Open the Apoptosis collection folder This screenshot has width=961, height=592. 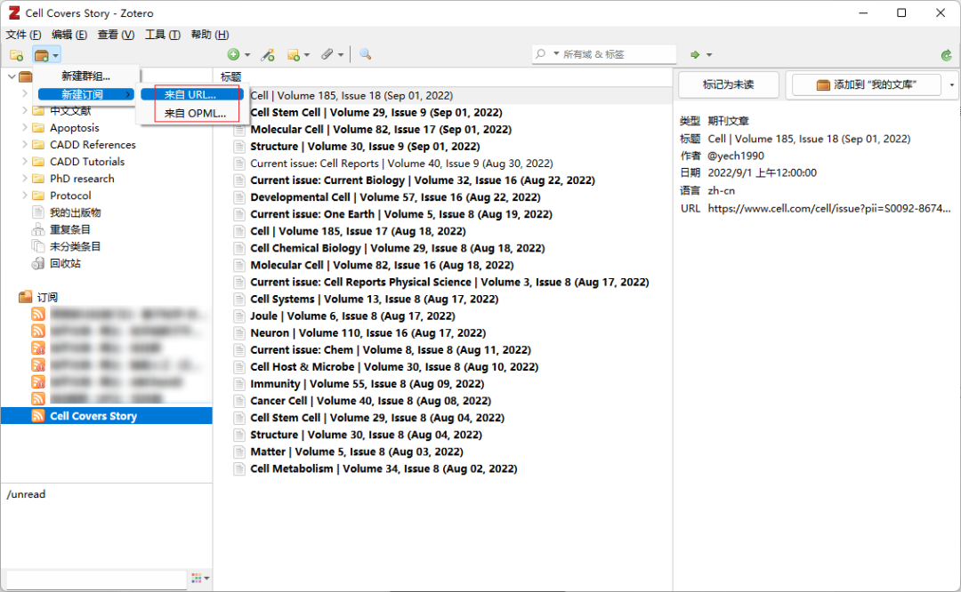coord(74,128)
